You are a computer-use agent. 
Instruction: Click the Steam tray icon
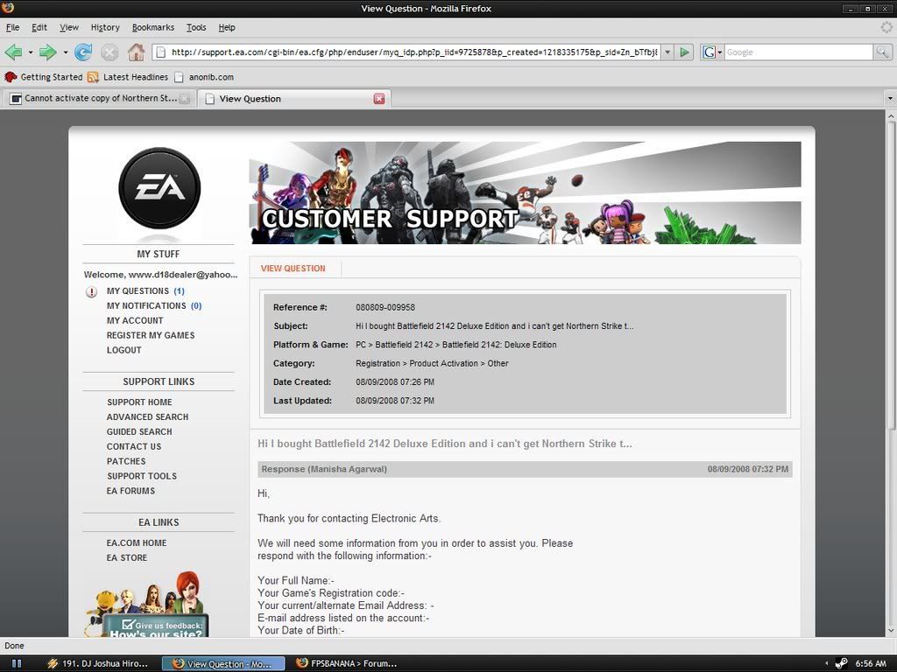pos(842,663)
